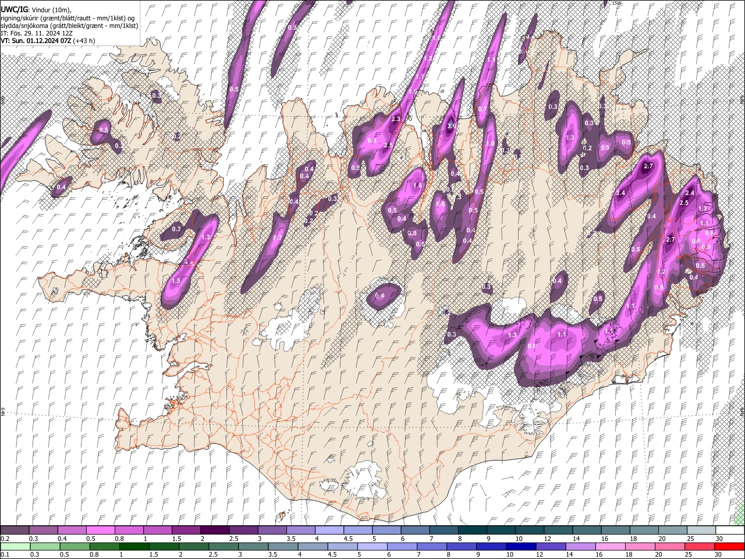Pick the darkest purple snow swatch starting at 2
This screenshot has height=559, width=745.
pyautogui.click(x=215, y=530)
